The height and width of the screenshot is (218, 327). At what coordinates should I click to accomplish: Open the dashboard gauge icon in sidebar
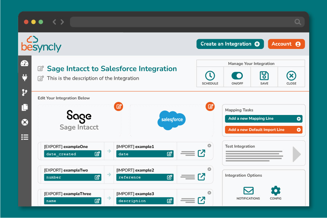tap(25, 63)
